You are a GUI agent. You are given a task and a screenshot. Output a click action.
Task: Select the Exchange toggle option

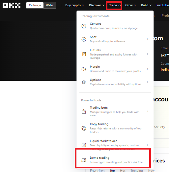35,5
